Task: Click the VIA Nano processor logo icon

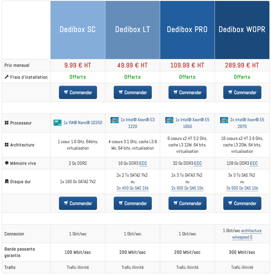Action: [57, 123]
